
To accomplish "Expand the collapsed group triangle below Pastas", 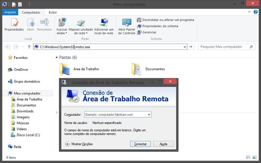I will 57,112.
